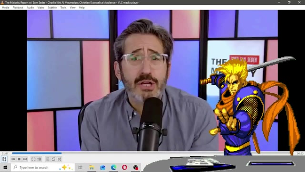
Task: Launch Microsoft Edge from the taskbar
Action: coord(113,167)
